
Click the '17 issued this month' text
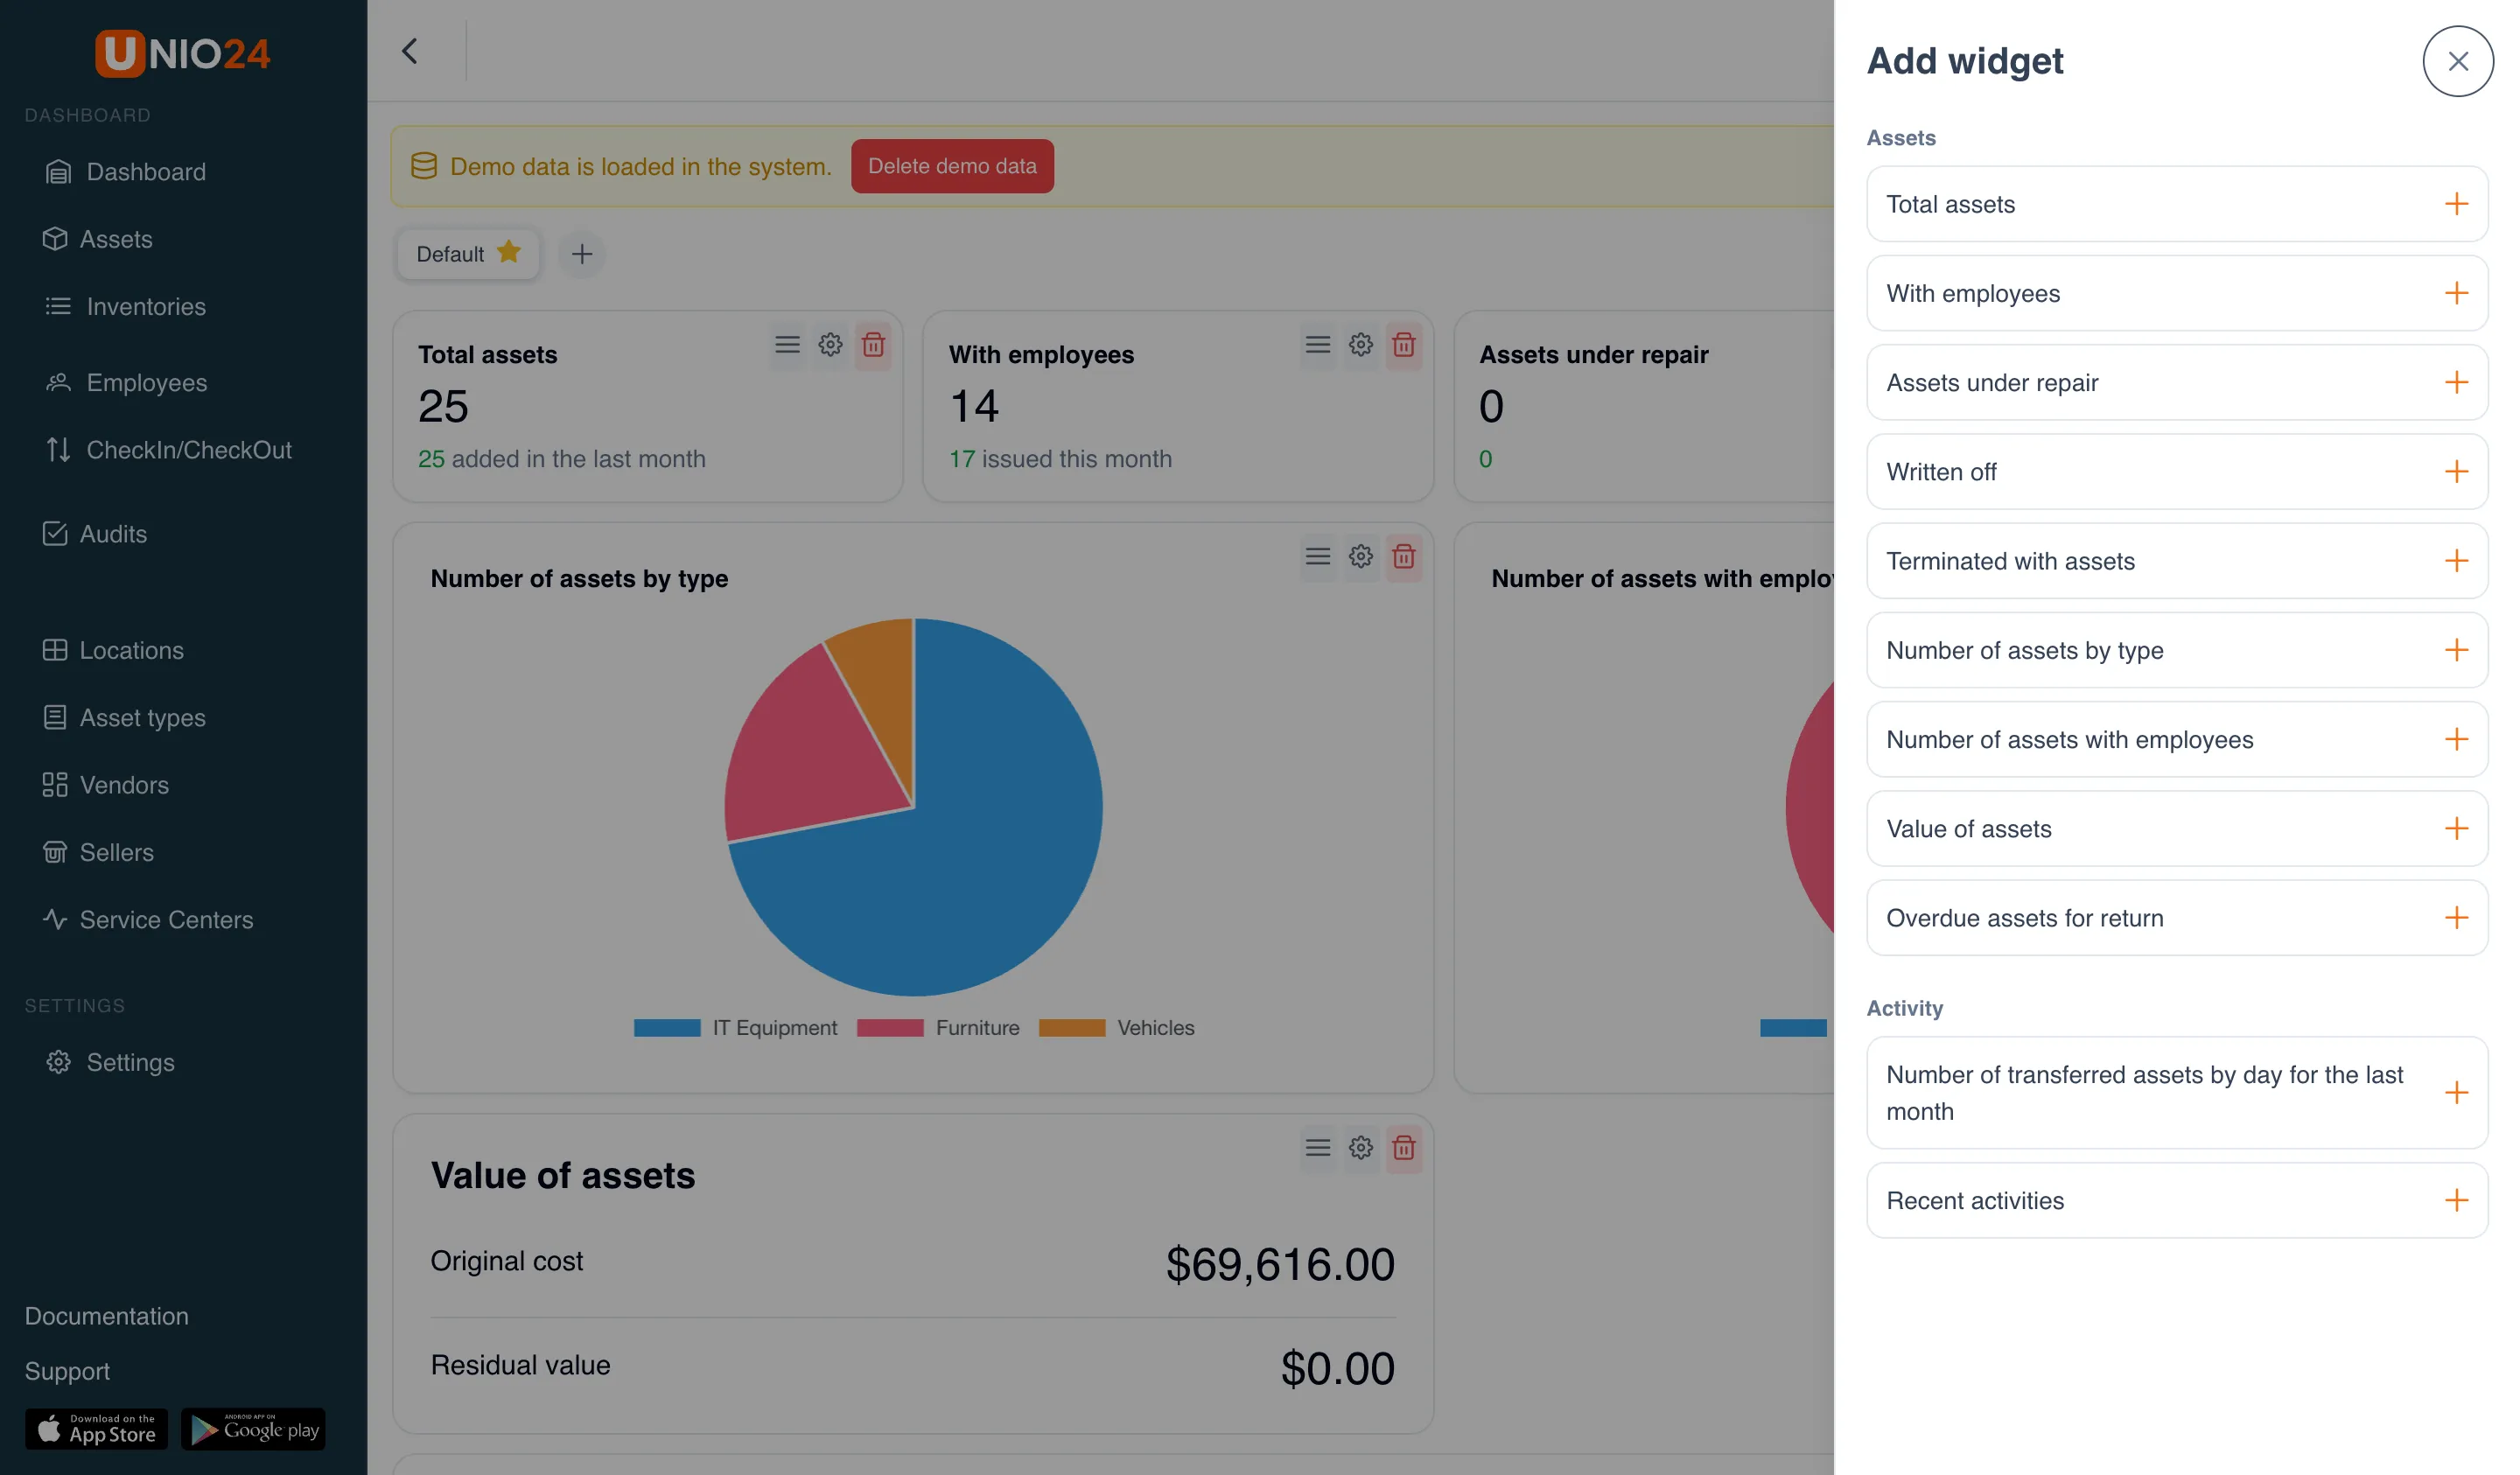pos(1060,459)
